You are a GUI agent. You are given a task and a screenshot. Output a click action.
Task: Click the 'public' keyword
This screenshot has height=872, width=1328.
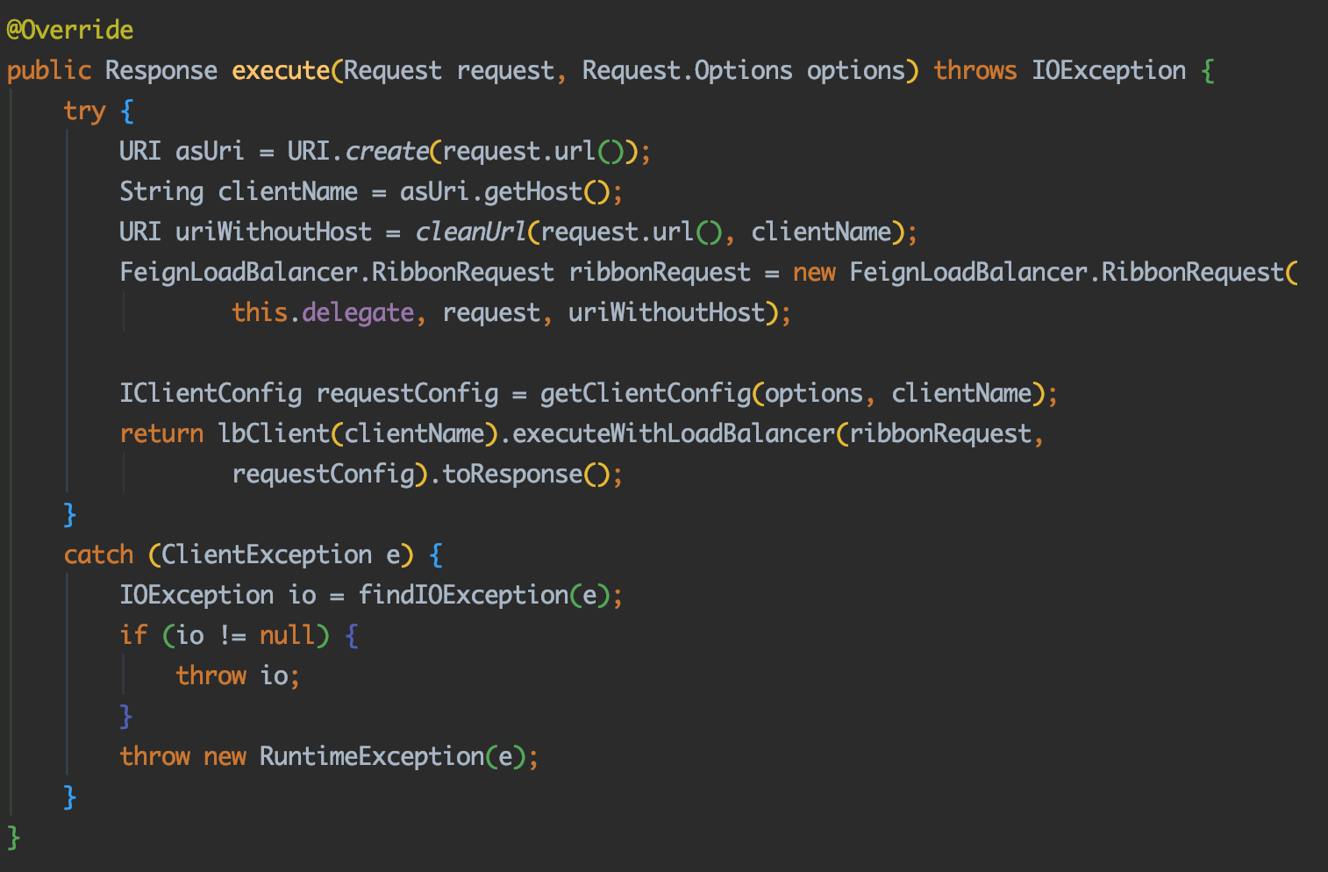(x=49, y=71)
